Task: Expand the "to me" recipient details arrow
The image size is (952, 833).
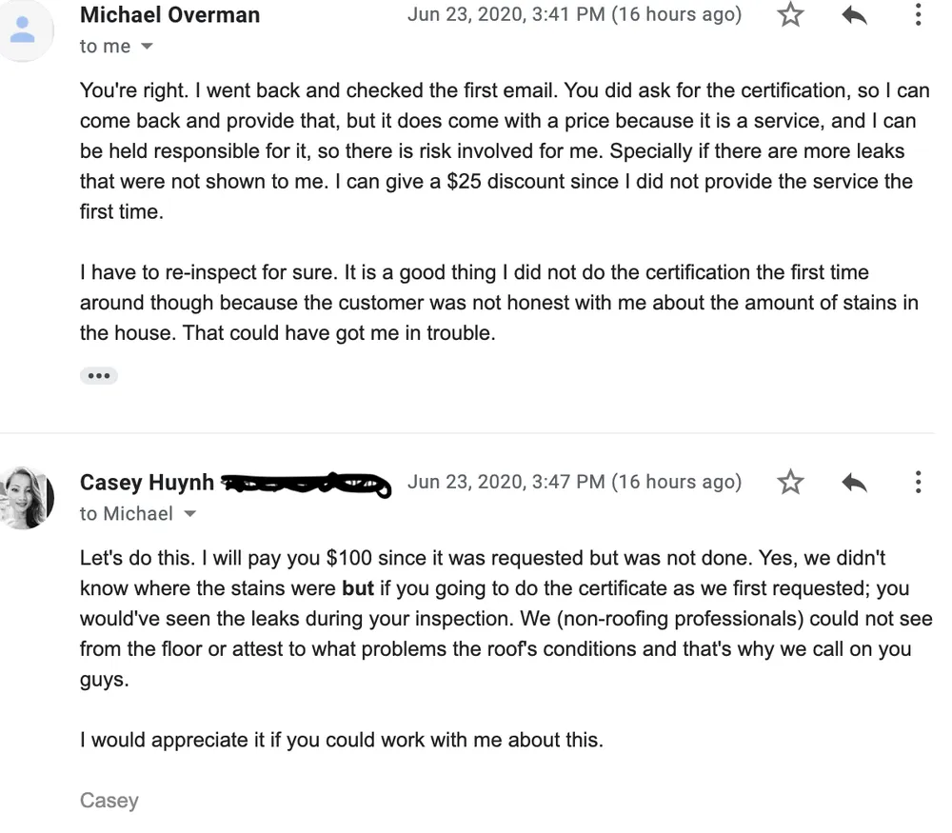Action: click(x=147, y=47)
